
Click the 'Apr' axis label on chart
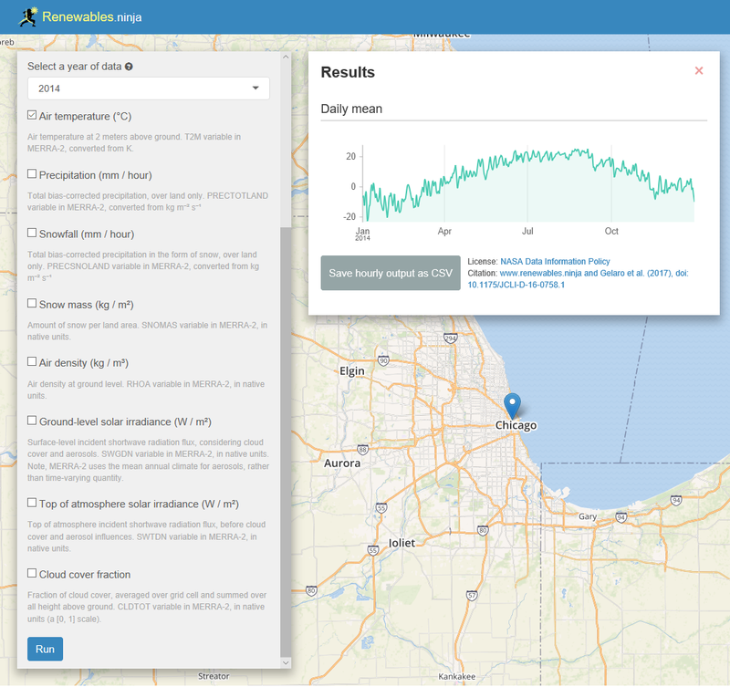coord(444,231)
